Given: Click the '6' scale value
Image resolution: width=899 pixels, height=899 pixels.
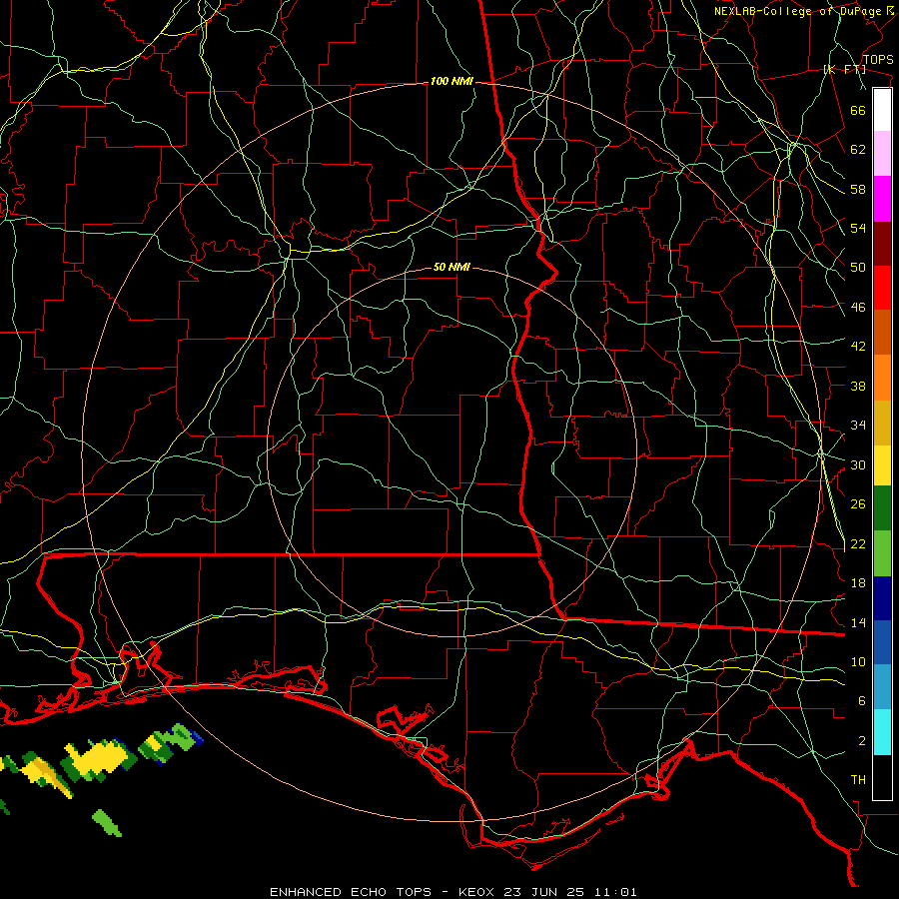Looking at the screenshot, I should 861,701.
